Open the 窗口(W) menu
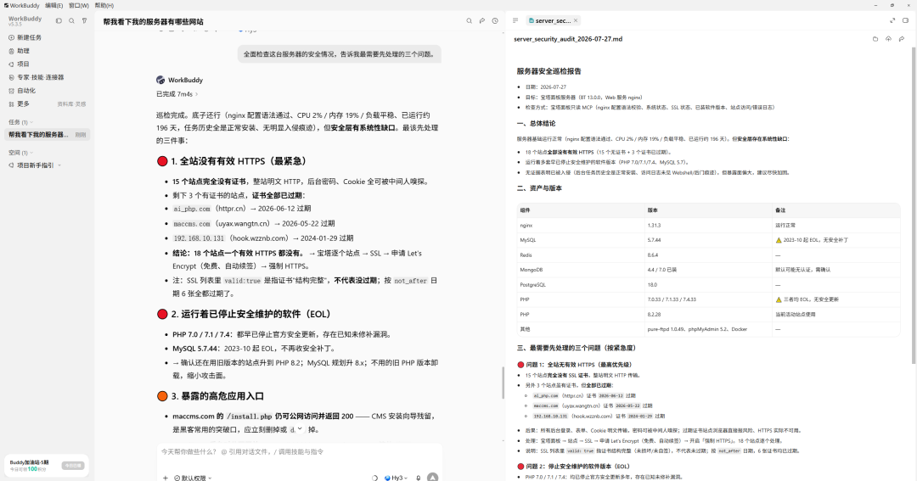This screenshot has width=917, height=481. coord(78,5)
